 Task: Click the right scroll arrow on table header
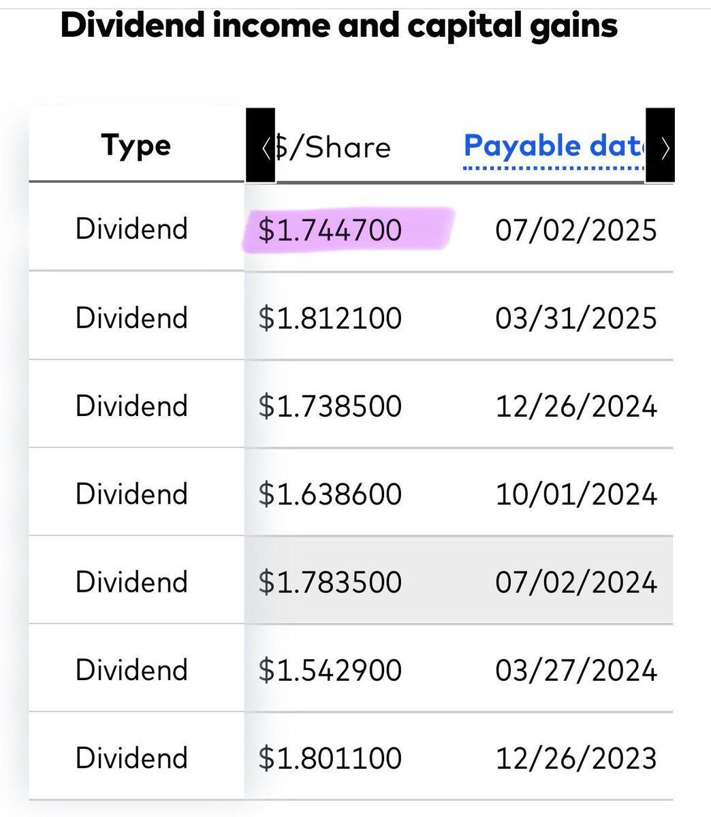(x=660, y=146)
